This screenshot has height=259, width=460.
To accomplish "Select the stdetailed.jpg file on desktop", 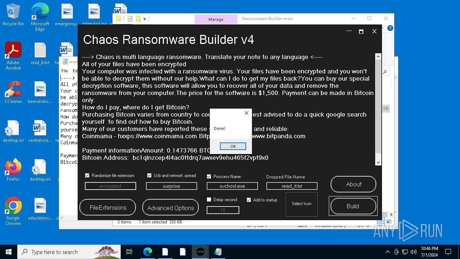I will (x=94, y=15).
